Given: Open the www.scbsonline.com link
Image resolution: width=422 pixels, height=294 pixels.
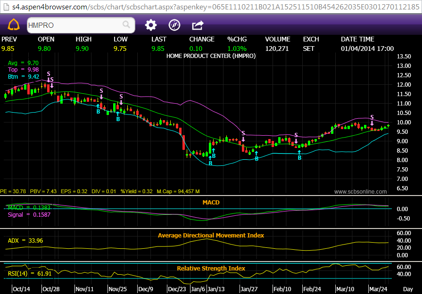Looking at the screenshot, I should pyautogui.click(x=360, y=192).
